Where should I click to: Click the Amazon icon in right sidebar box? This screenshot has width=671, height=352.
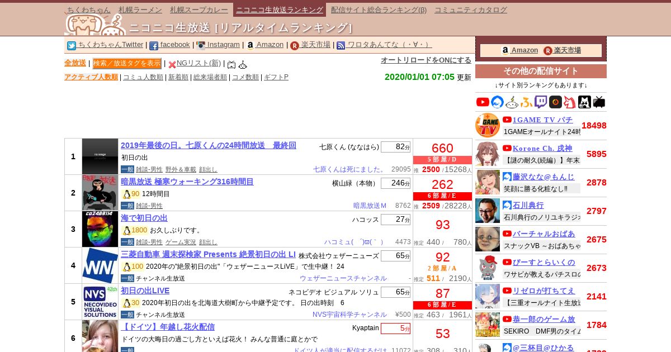point(505,51)
